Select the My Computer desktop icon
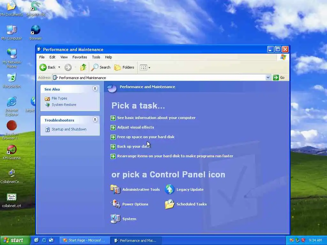This screenshot has width=327, height=245. point(11,33)
